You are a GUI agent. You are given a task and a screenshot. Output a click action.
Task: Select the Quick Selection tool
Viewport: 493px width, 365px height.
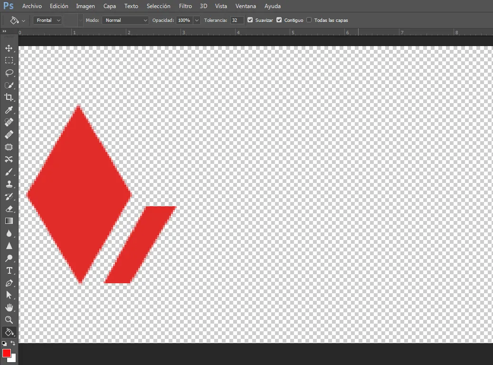(x=9, y=85)
